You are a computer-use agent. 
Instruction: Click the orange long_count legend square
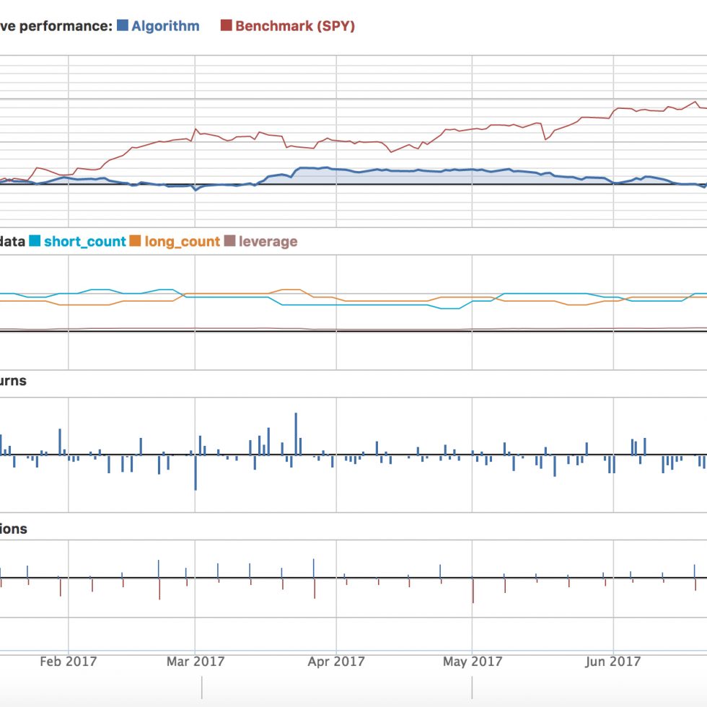pyautogui.click(x=136, y=242)
